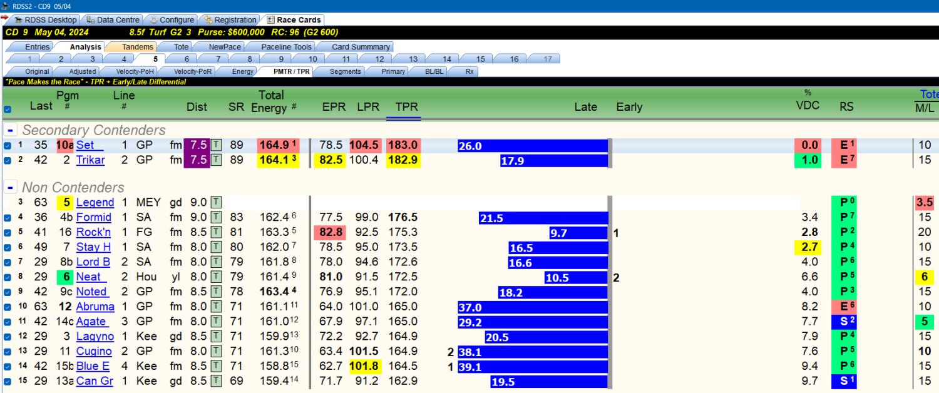Image resolution: width=939 pixels, height=393 pixels.
Task: Click the T turf icon in Formid row
Action: point(216,217)
